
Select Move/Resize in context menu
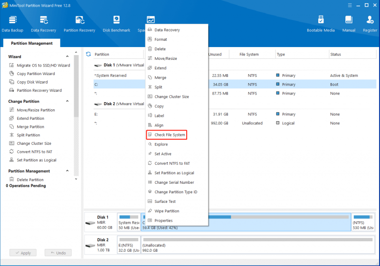[177, 58]
